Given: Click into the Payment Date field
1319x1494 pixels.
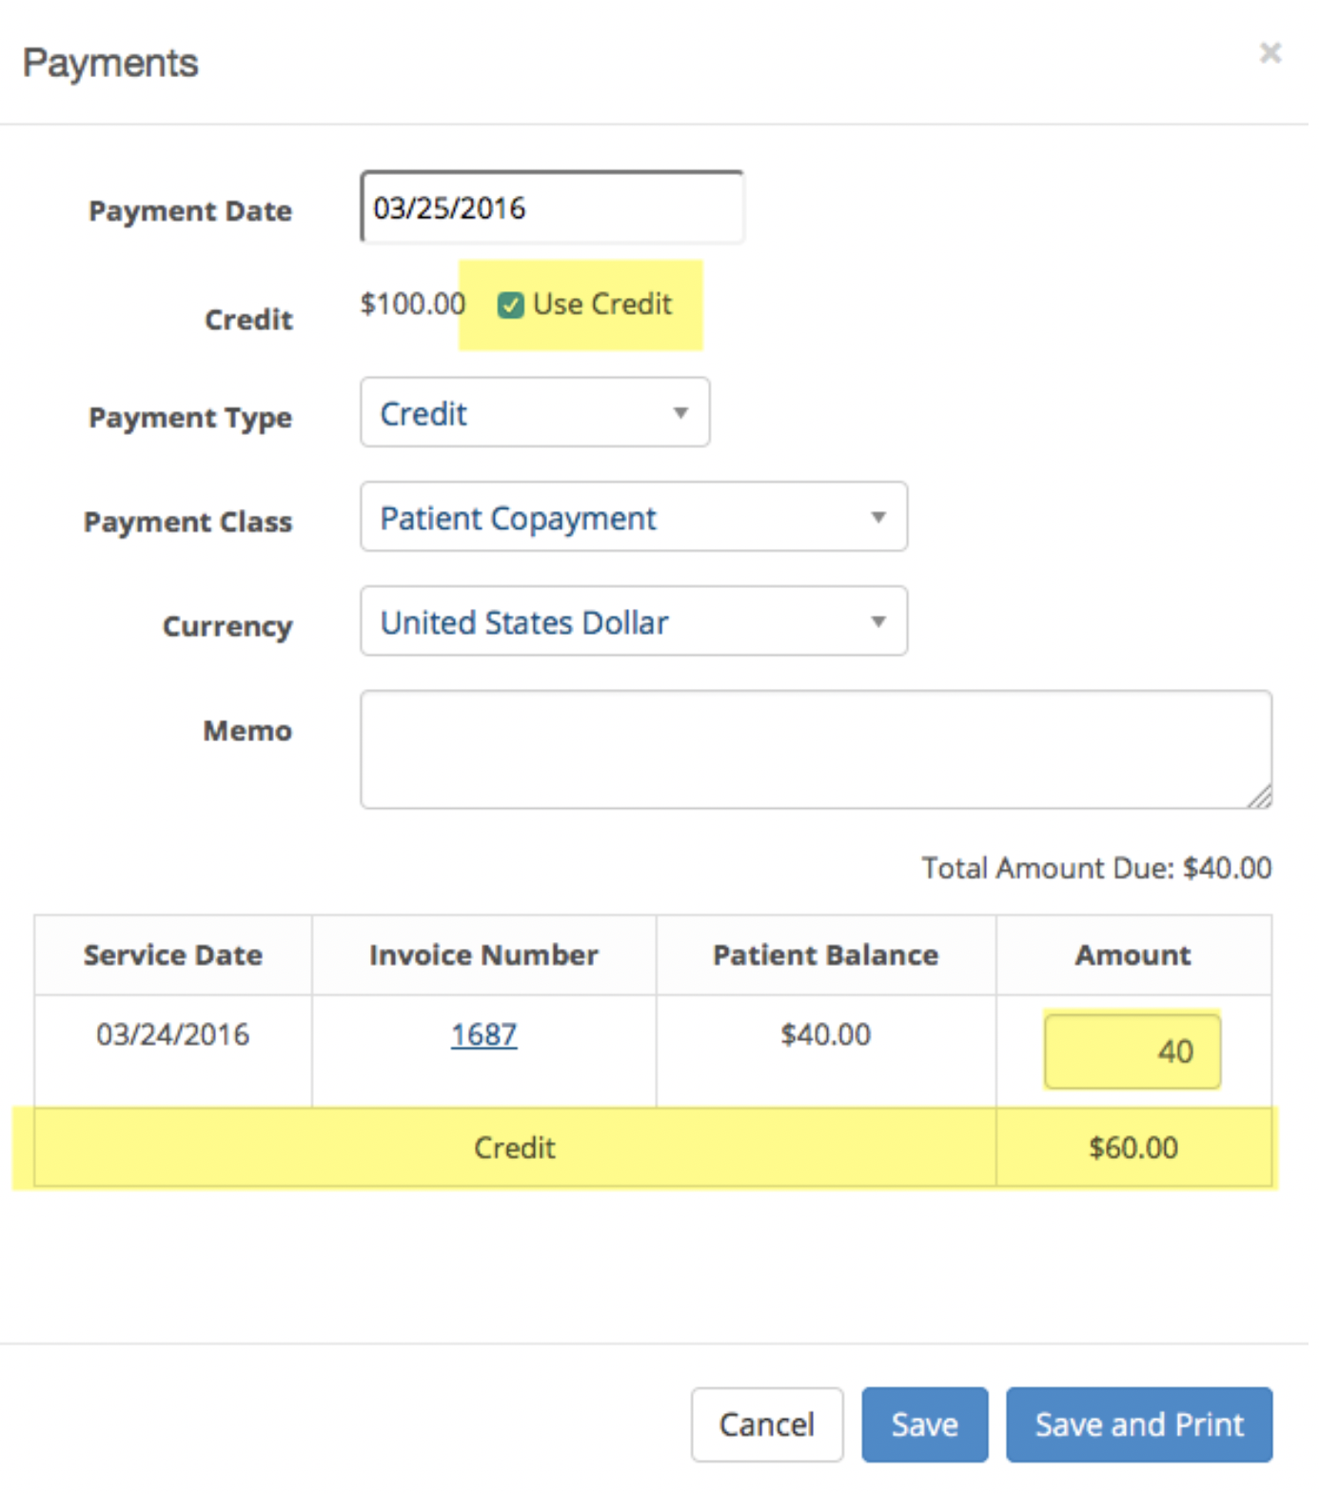Looking at the screenshot, I should click(552, 207).
